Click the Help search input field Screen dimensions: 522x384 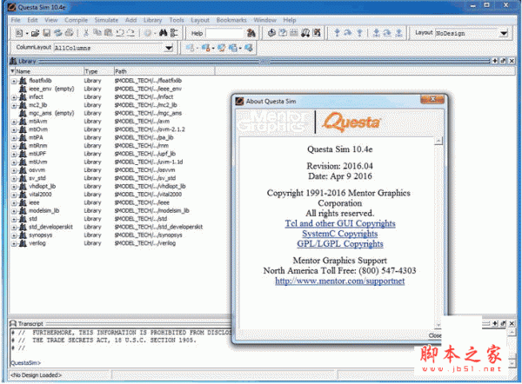225,33
